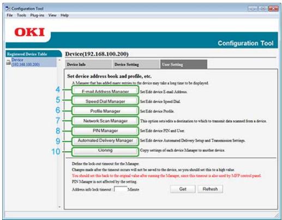Open Profile Manager
Image resolution: width=282 pixels, height=220 pixels.
click(x=105, y=111)
